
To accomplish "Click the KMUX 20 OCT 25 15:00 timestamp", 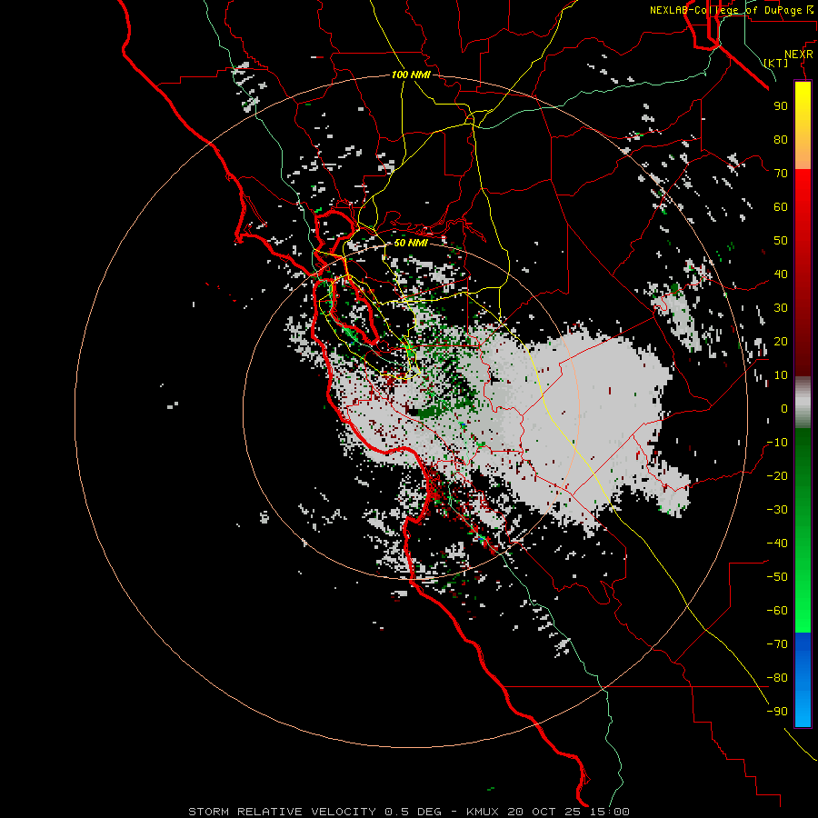I will [548, 812].
